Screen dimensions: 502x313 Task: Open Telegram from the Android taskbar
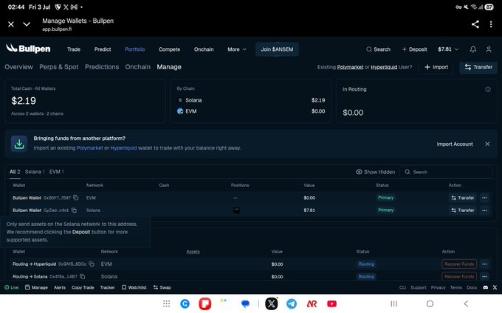pos(292,303)
